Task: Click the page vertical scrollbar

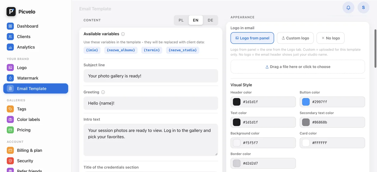Action: tap(375, 48)
